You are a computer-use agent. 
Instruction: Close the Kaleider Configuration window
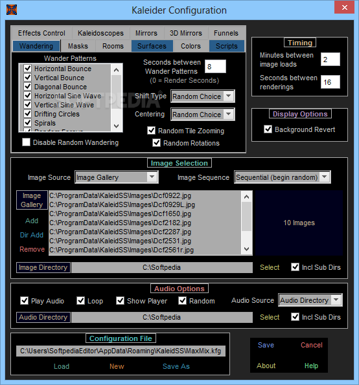click(x=344, y=8)
